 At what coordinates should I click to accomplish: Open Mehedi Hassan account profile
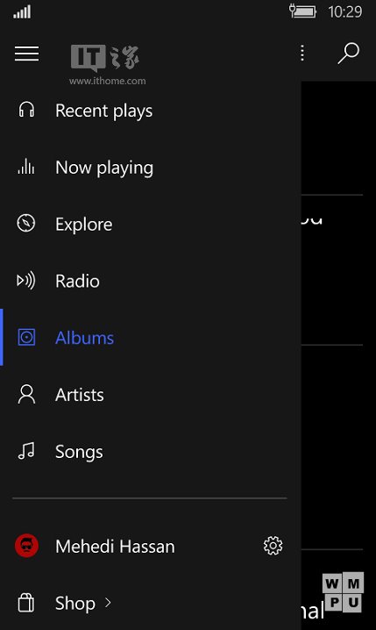[115, 547]
